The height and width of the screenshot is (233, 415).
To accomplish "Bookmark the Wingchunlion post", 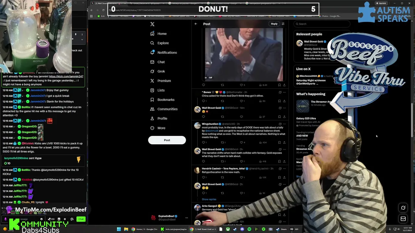I will click(x=279, y=142).
